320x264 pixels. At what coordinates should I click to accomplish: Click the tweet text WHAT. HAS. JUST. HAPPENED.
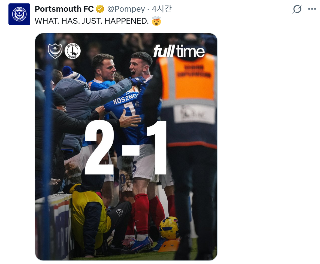tap(92, 21)
